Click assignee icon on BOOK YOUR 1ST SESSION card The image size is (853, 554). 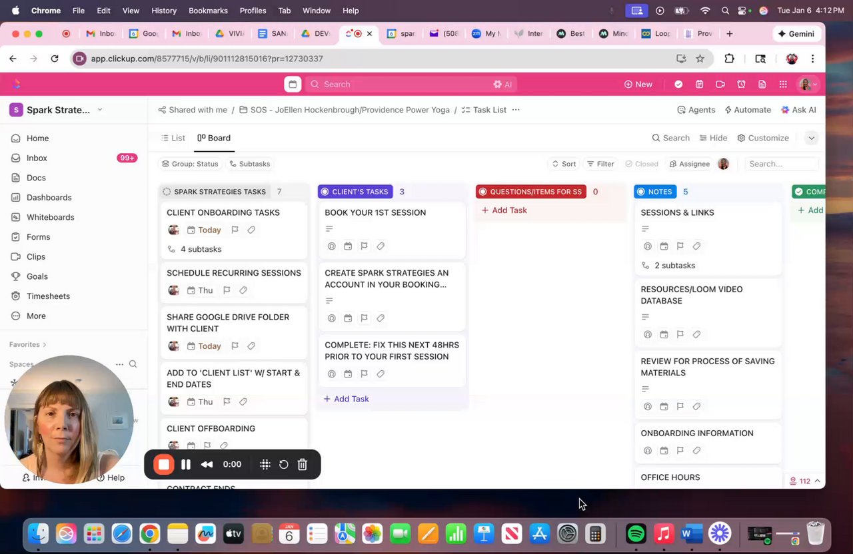point(331,246)
